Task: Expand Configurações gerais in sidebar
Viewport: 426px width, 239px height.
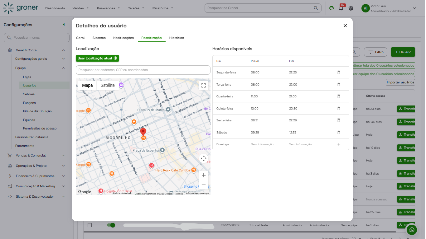Action: pyautogui.click(x=63, y=59)
